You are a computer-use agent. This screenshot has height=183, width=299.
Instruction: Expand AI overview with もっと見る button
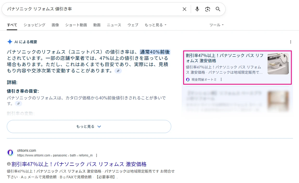(89, 127)
